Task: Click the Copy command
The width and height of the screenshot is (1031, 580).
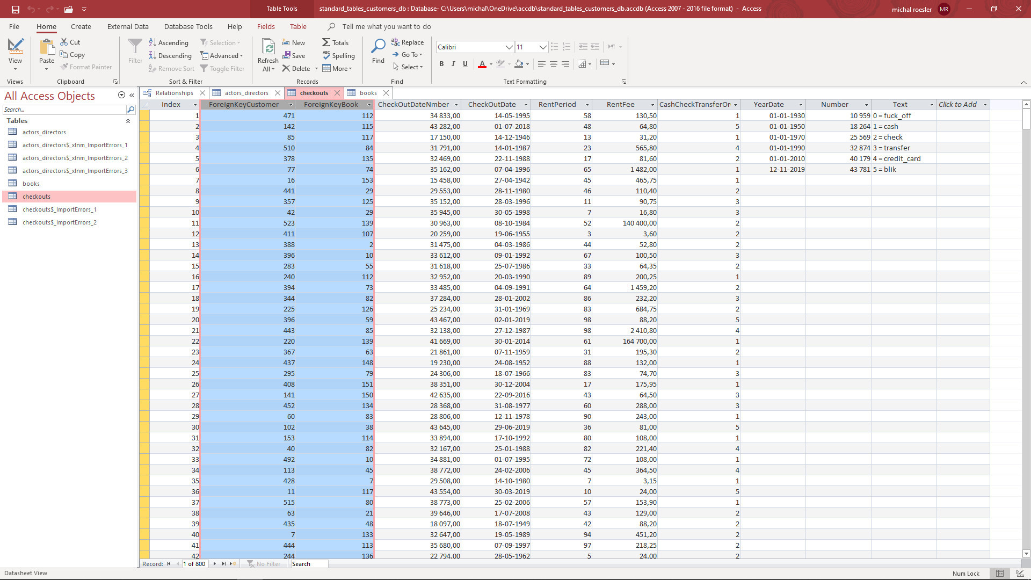Action: [72, 54]
